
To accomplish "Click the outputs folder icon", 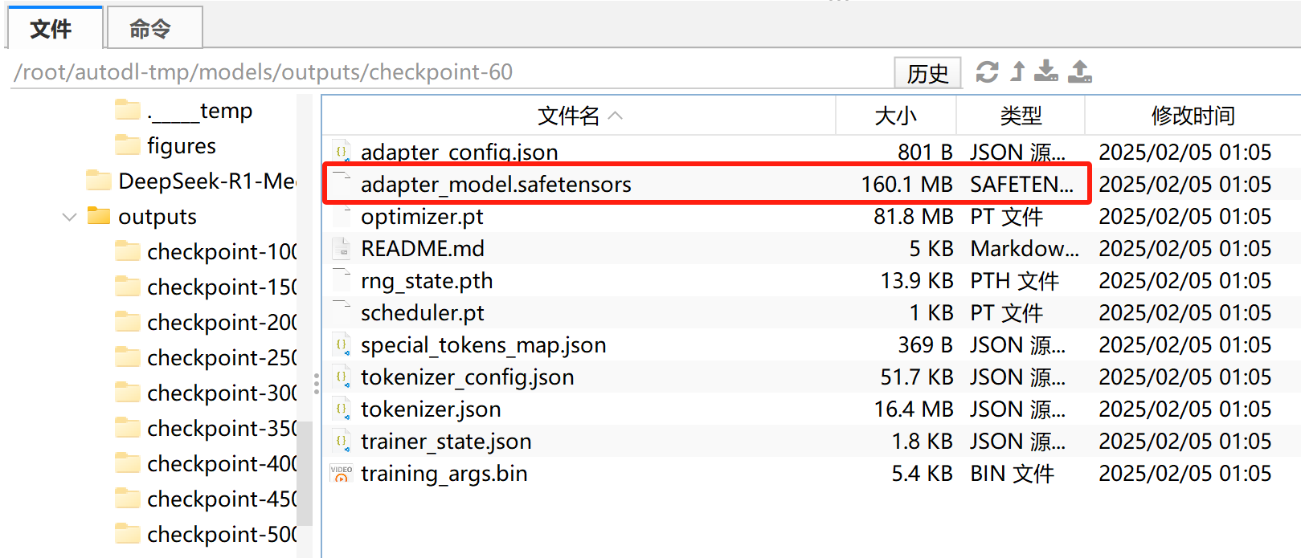I will (x=99, y=215).
